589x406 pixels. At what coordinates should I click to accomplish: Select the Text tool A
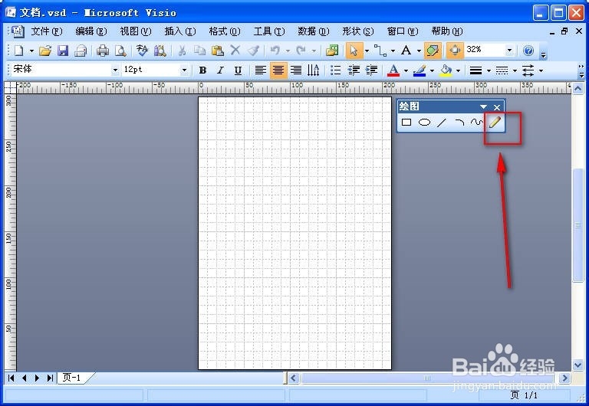coord(406,51)
